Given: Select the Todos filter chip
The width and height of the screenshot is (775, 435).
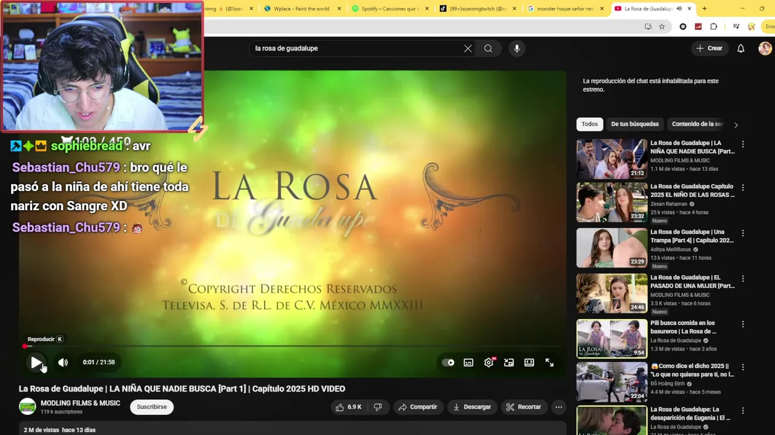Looking at the screenshot, I should point(590,124).
